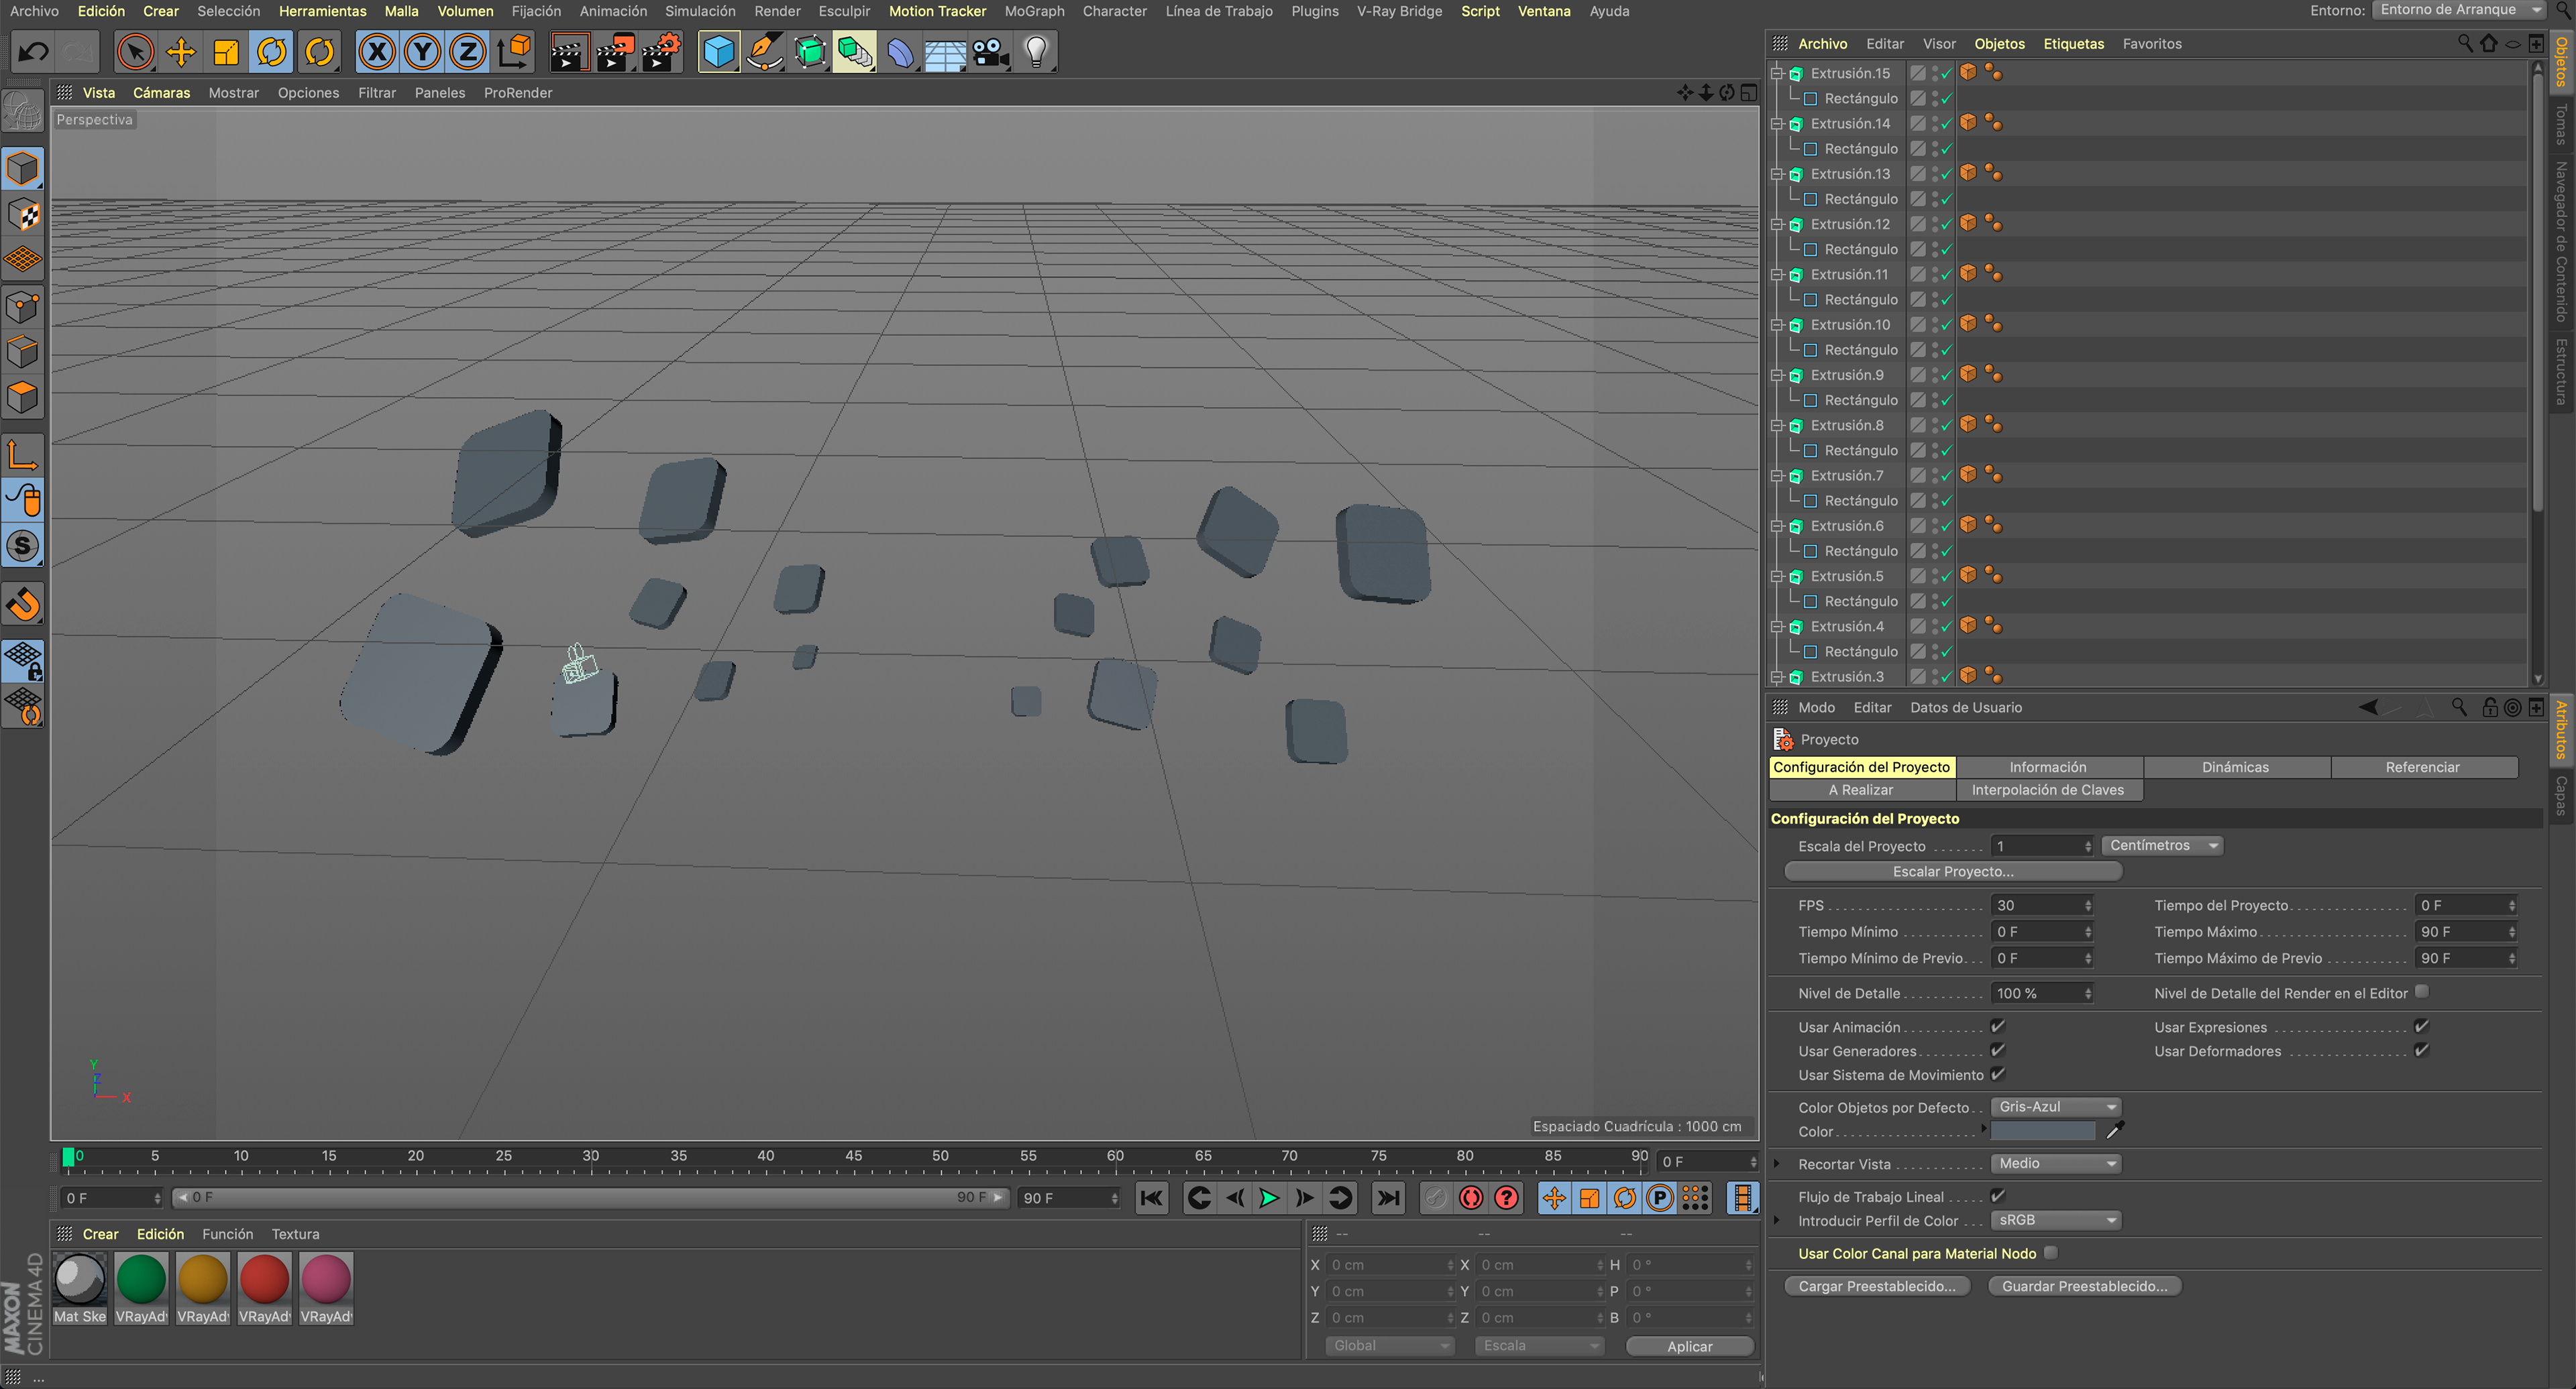The image size is (2576, 1389).
Task: Click the Undo arrow icon
Action: click(x=33, y=52)
